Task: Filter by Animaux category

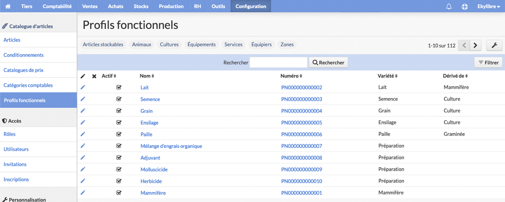Action: 141,44
